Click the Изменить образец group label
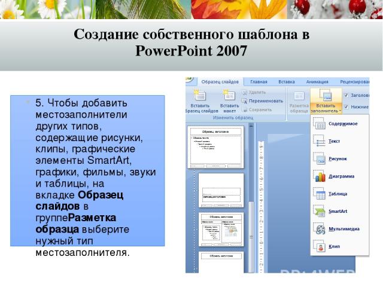 coord(233,118)
